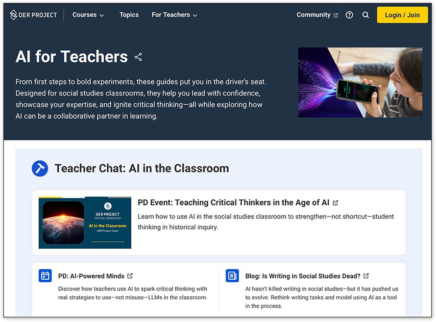Expand the For Teachers dropdown
This screenshot has width=436, height=322.
(x=174, y=15)
